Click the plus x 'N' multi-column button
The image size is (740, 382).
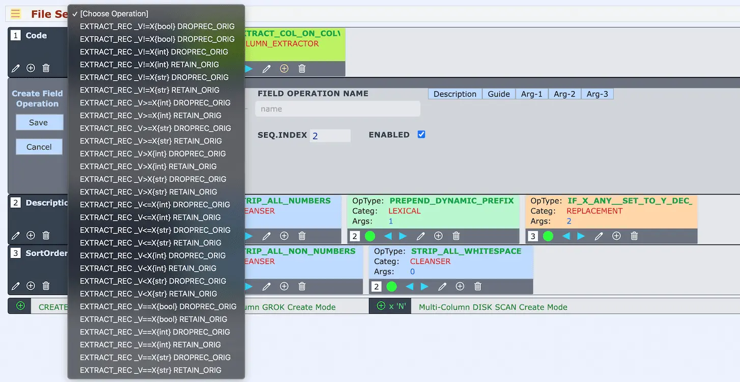coord(390,306)
